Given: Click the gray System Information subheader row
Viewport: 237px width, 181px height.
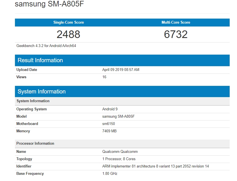Looking at the screenshot, I should [x=33, y=101].
